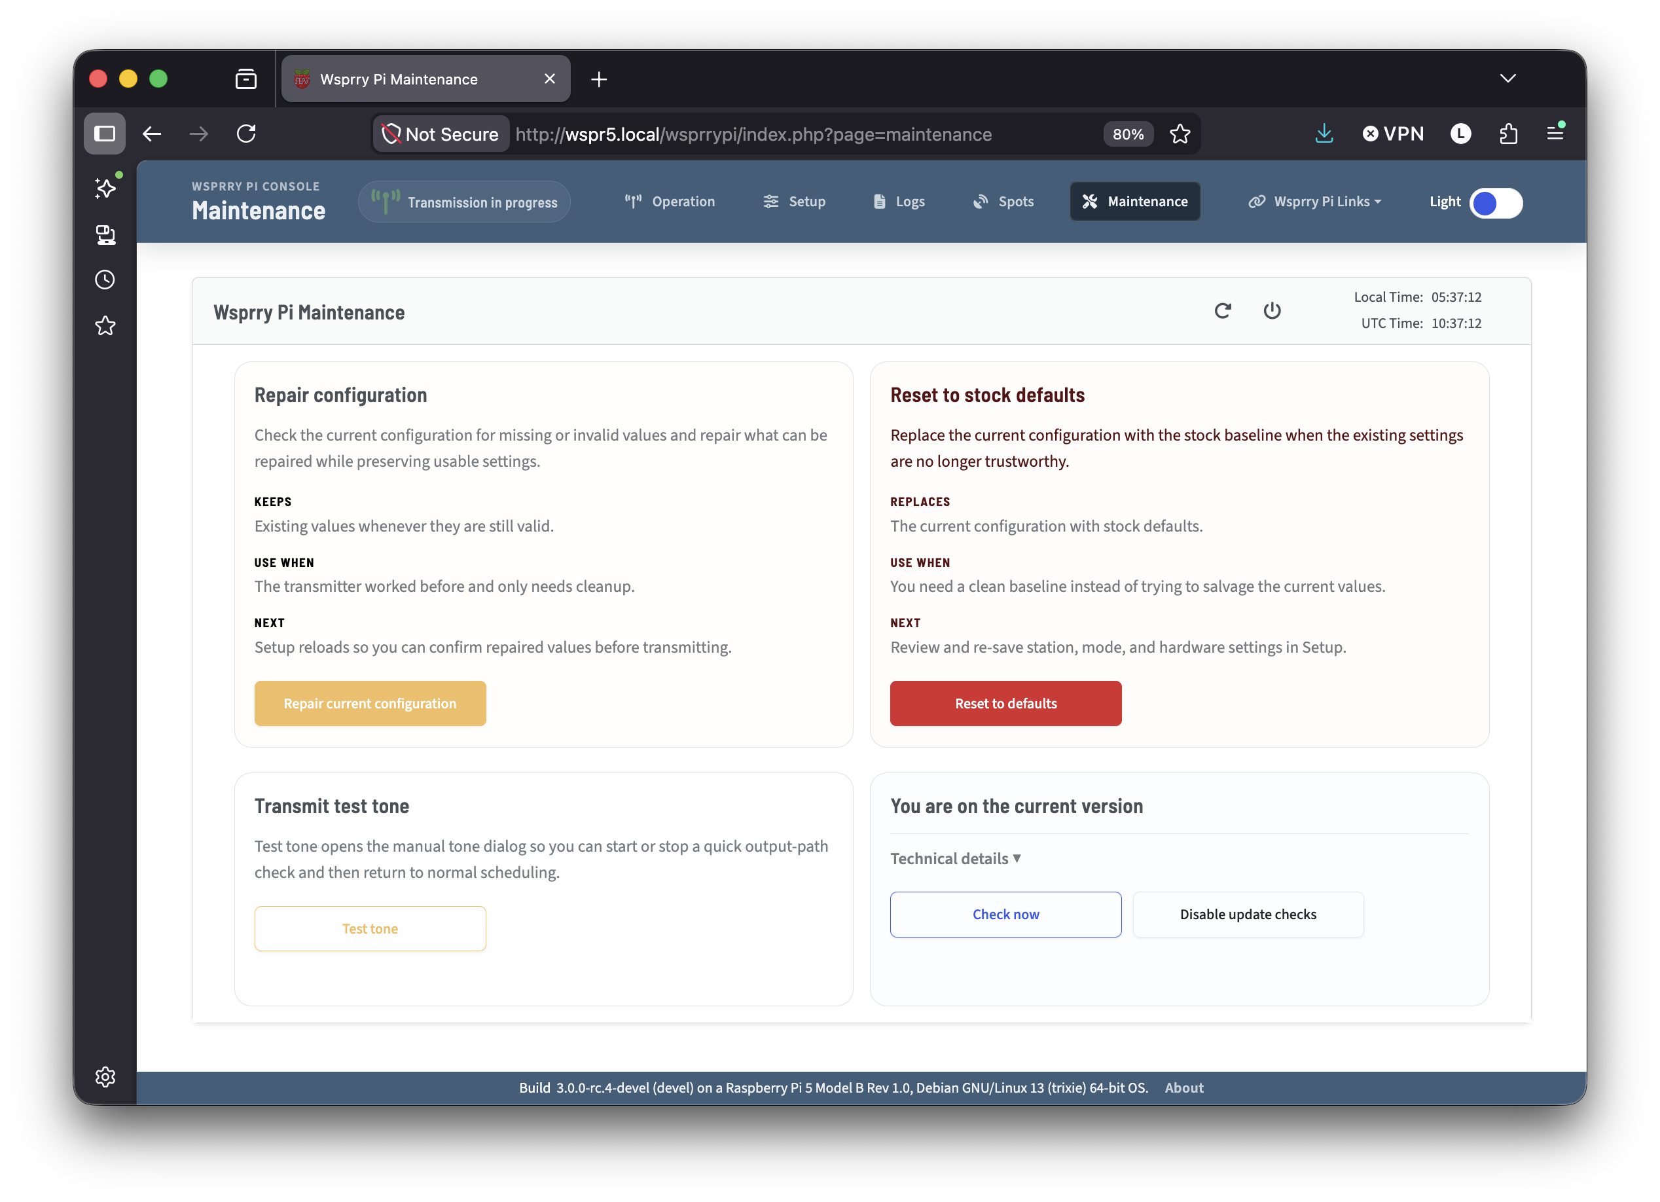Viewport: 1660px width, 1202px height.
Task: Click the red Reset to defaults button
Action: [1005, 704]
